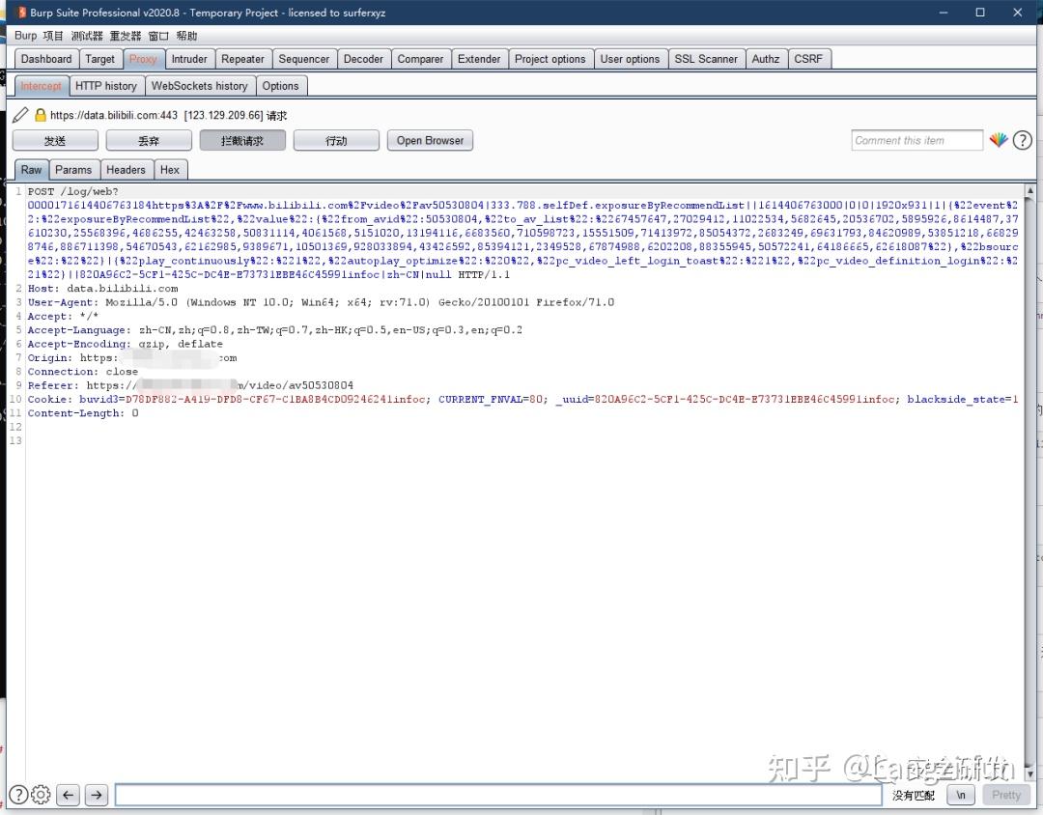Select the Raw message view tab
The height and width of the screenshot is (815, 1043).
pos(31,170)
